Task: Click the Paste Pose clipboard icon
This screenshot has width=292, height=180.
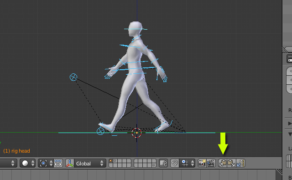Action: pos(231,163)
